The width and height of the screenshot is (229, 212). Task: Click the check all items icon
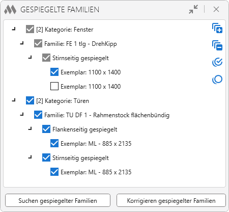pyautogui.click(x=217, y=62)
